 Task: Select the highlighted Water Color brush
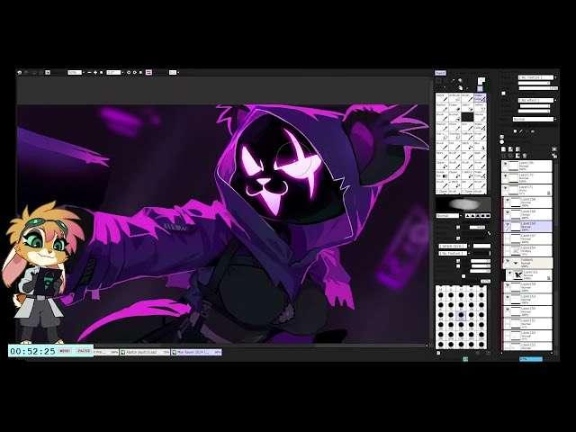[480, 98]
